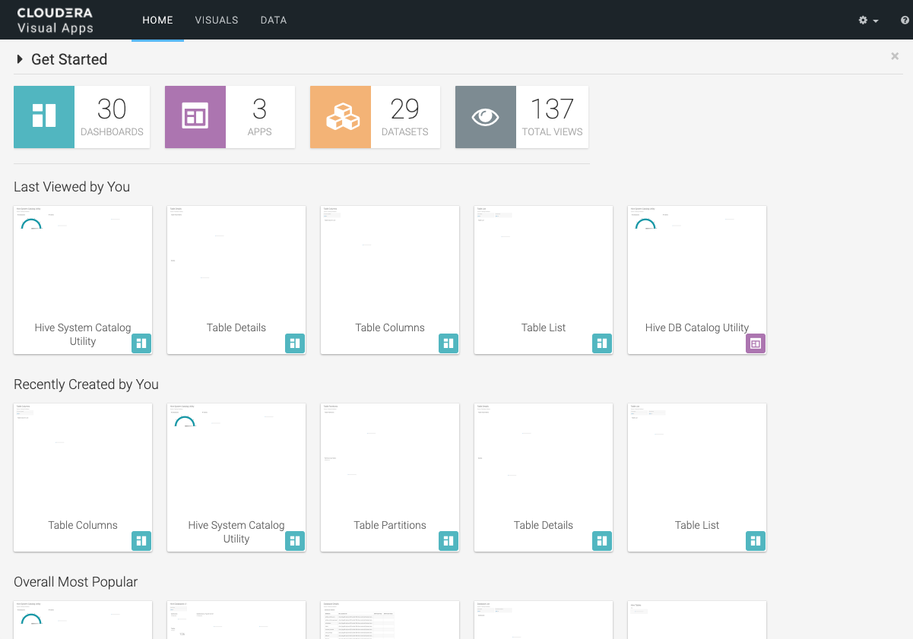Click dashboard icon on recently created Table Columns card
This screenshot has height=639, width=913.
coord(141,541)
